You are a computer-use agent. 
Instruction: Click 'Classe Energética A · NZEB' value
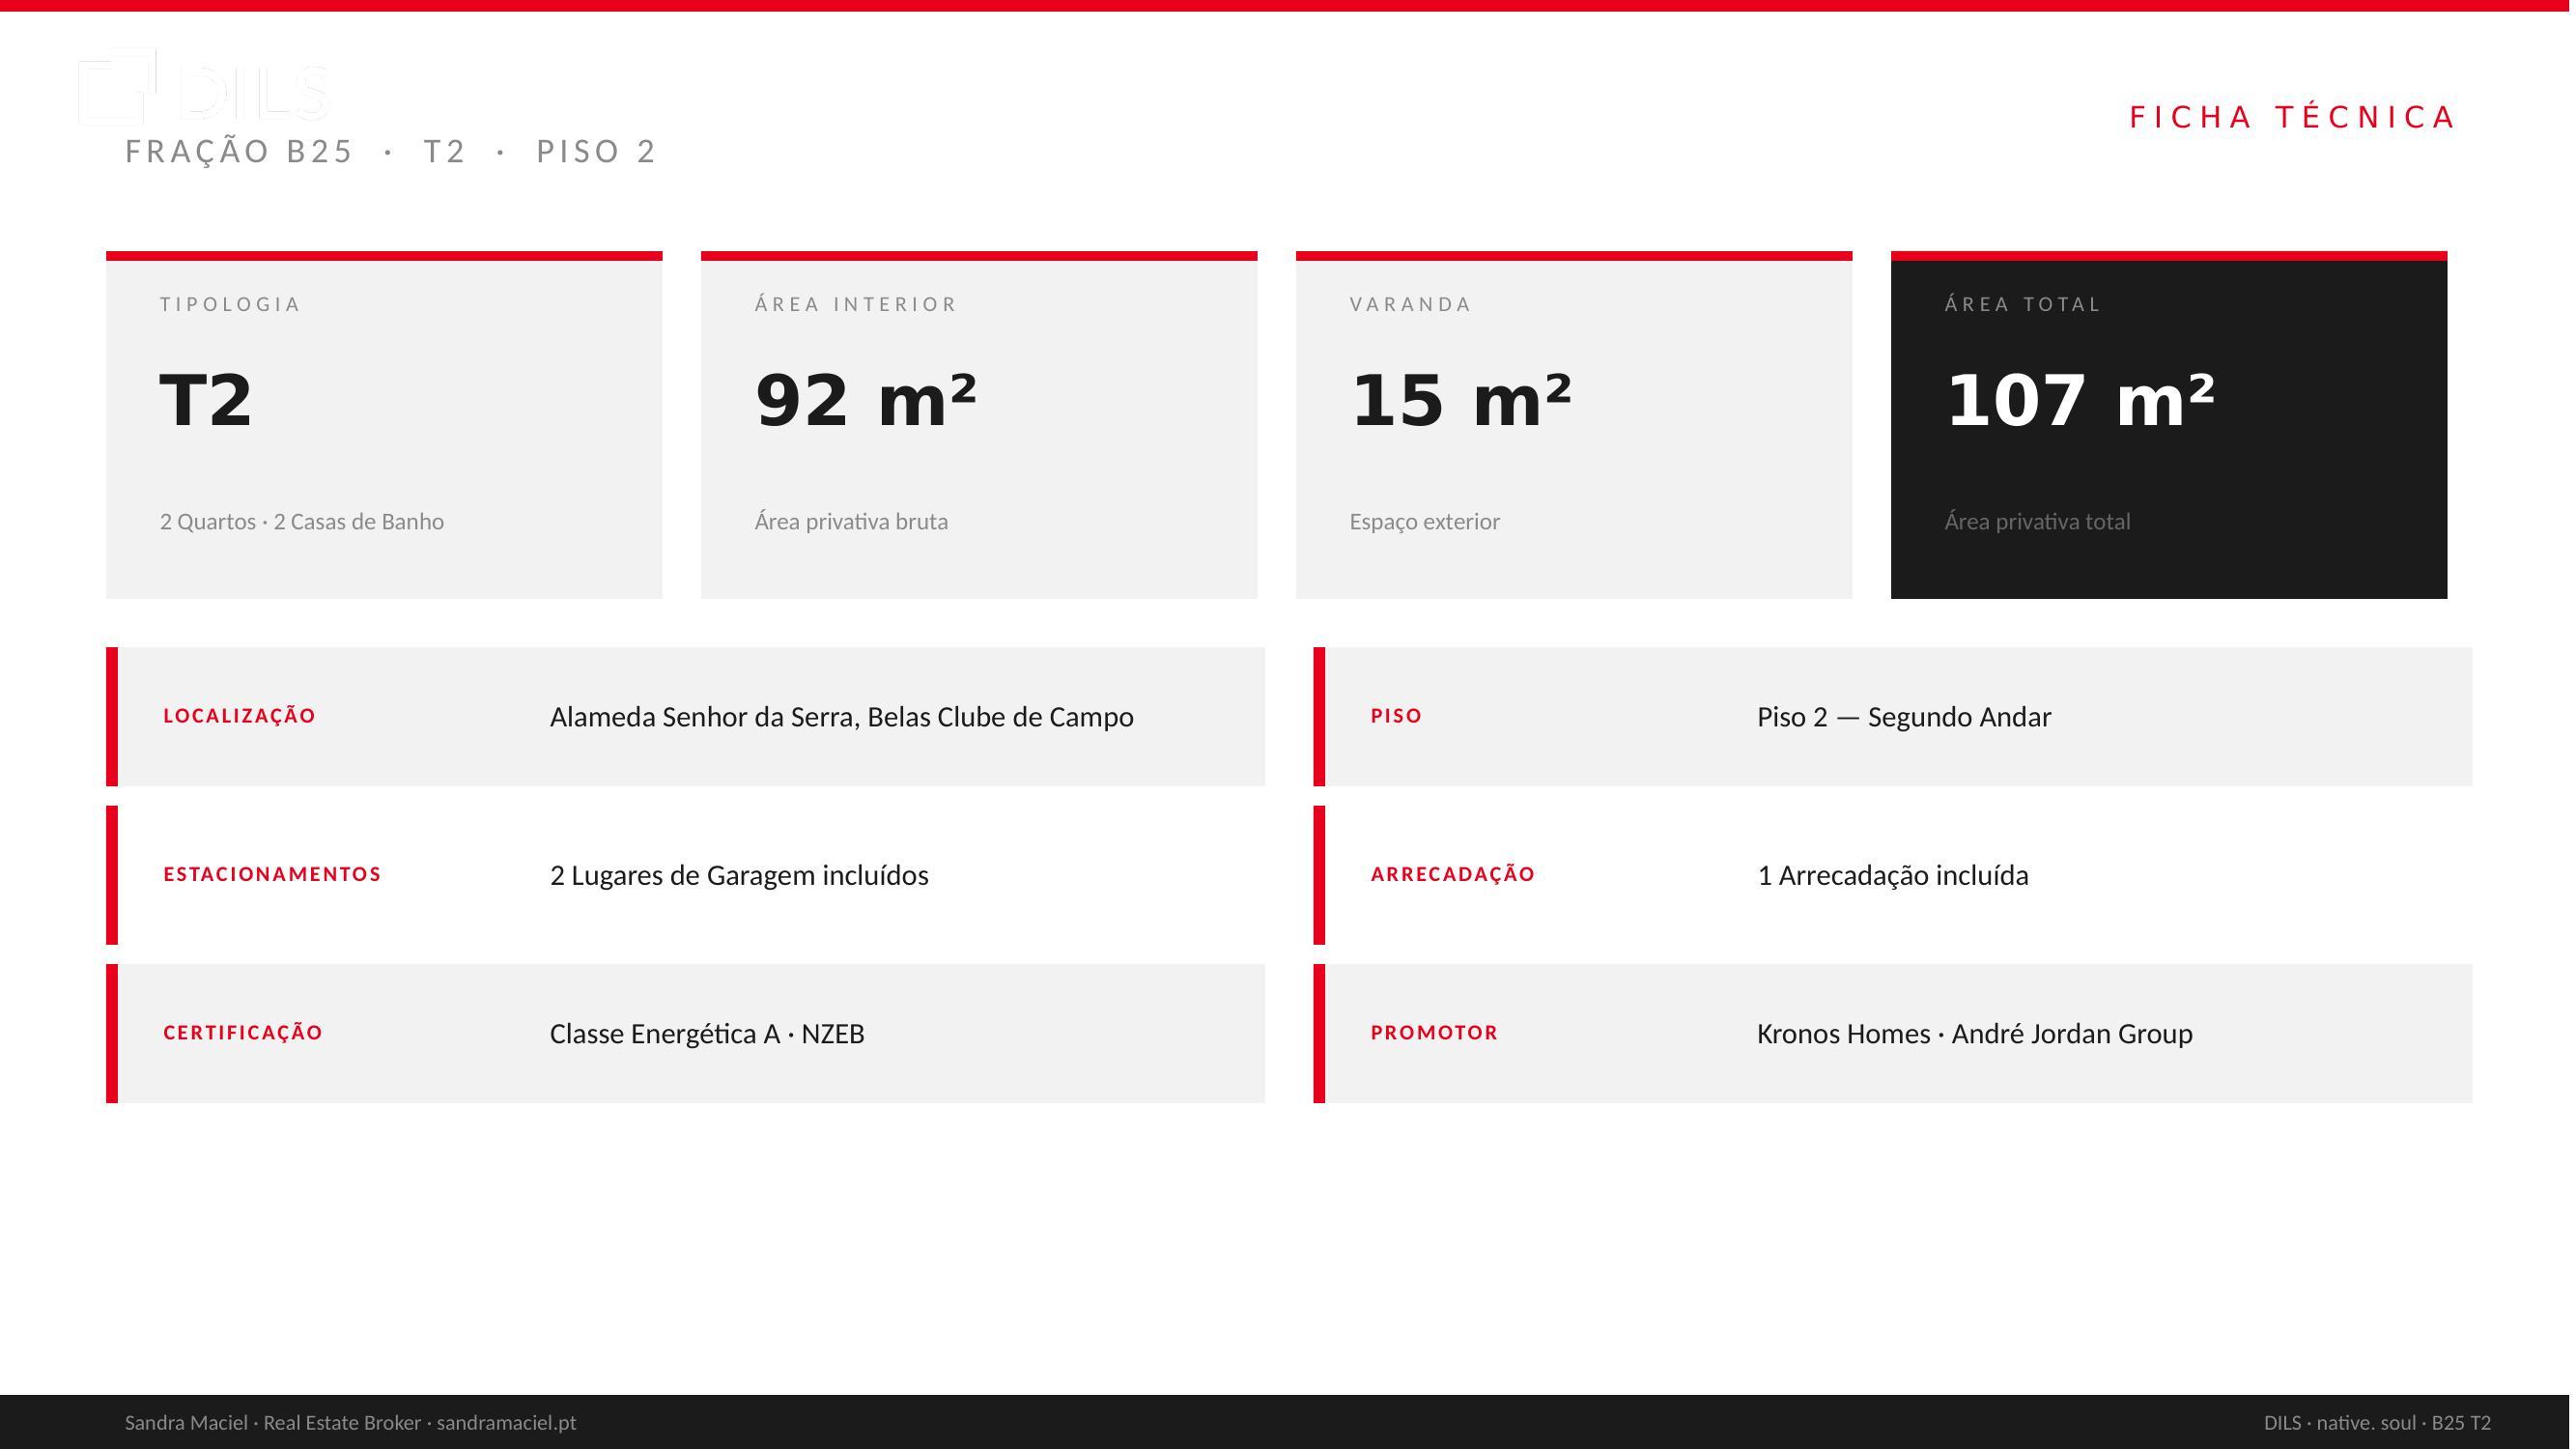pyautogui.click(x=707, y=1034)
